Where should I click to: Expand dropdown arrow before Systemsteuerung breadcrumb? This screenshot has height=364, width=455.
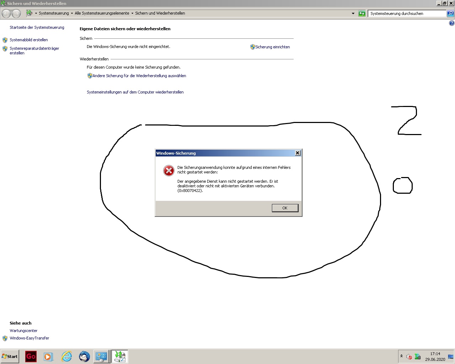pos(36,13)
